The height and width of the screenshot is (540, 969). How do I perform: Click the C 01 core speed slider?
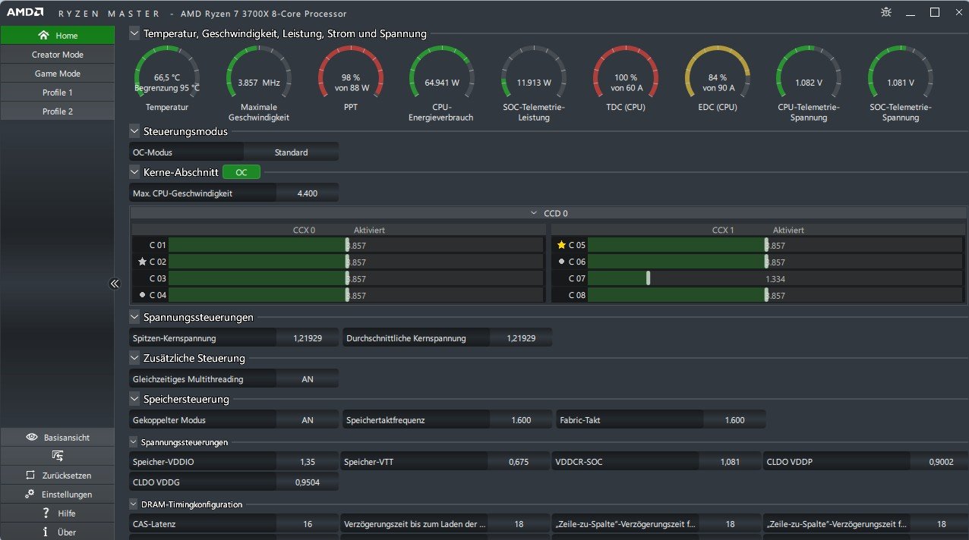(355, 245)
